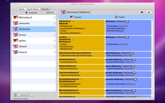This screenshot has height=103, width=165.
Task: Click the UK flag next to favour
Action: pyautogui.click(x=16, y=35)
